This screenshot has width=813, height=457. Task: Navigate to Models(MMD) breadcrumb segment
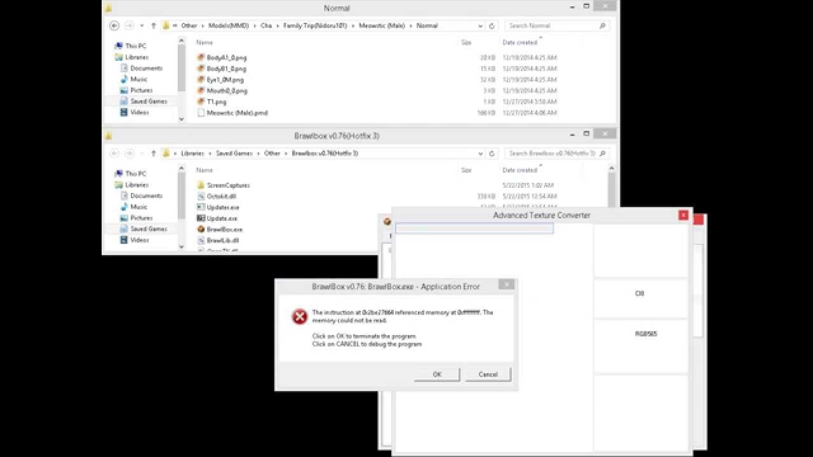click(229, 26)
